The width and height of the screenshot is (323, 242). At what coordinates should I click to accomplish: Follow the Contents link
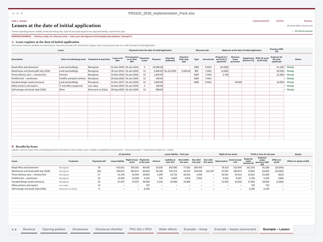(x=280, y=20)
